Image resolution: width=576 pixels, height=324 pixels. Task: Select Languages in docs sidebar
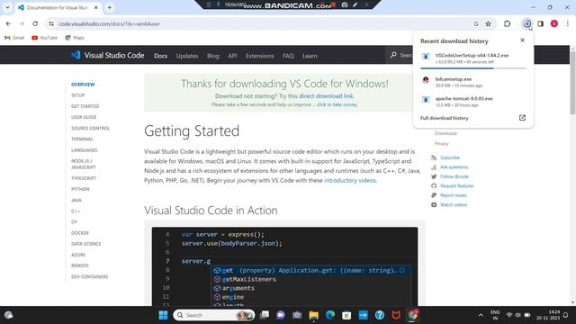point(84,150)
